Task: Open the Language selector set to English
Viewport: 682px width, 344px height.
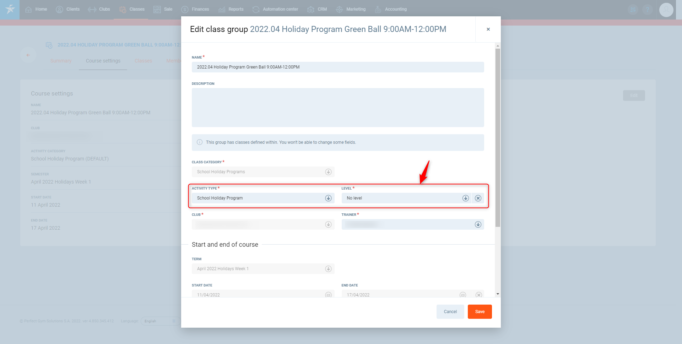Action: point(160,321)
